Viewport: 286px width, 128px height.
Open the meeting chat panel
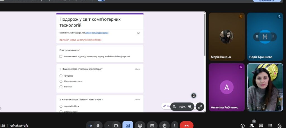(261, 125)
